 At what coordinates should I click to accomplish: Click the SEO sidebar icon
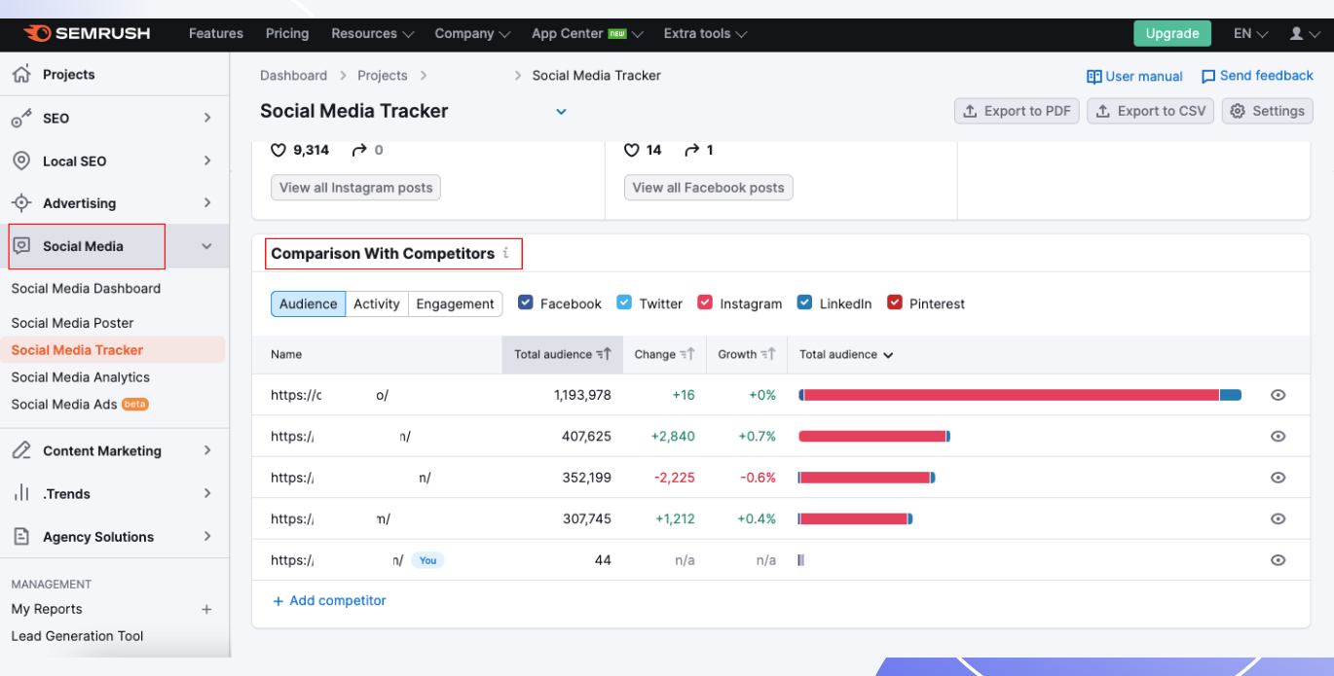coord(21,118)
